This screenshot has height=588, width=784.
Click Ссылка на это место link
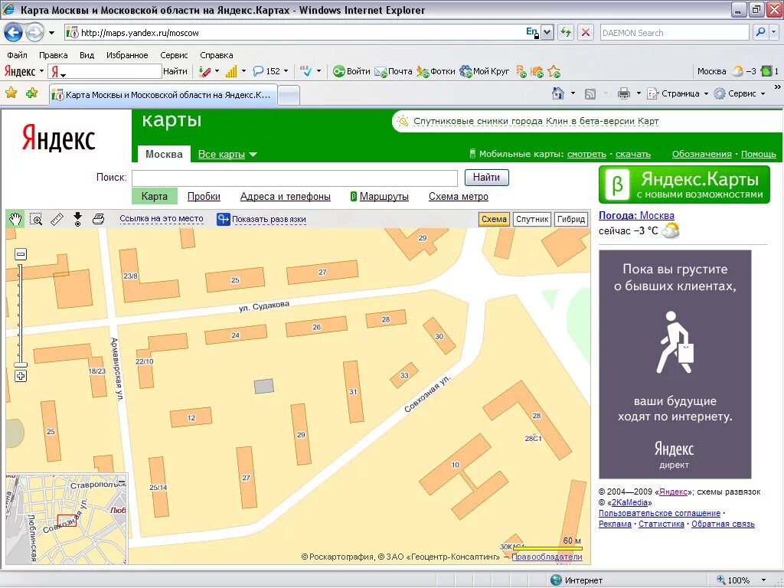[x=162, y=218]
